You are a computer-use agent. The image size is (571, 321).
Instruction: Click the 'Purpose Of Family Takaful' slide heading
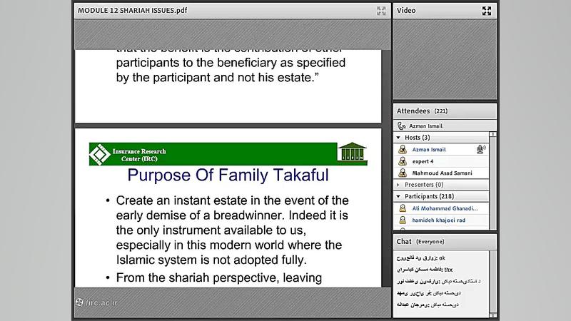coord(228,175)
